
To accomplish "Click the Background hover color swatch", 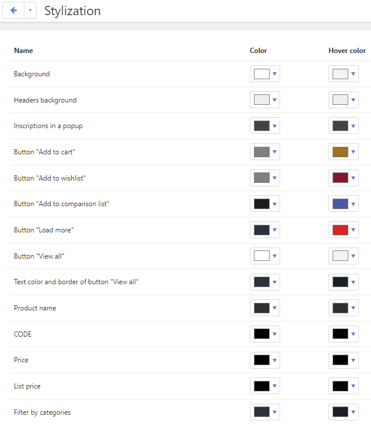I will click(340, 74).
